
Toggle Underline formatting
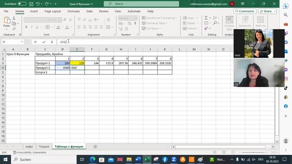pos(37,27)
